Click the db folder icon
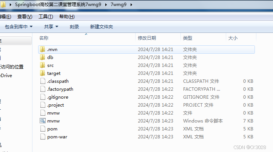This screenshot has height=152, width=273. (x=43, y=57)
